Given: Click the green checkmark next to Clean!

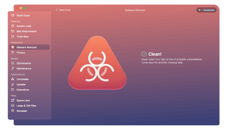Looking at the screenshot, I should (x=144, y=54).
